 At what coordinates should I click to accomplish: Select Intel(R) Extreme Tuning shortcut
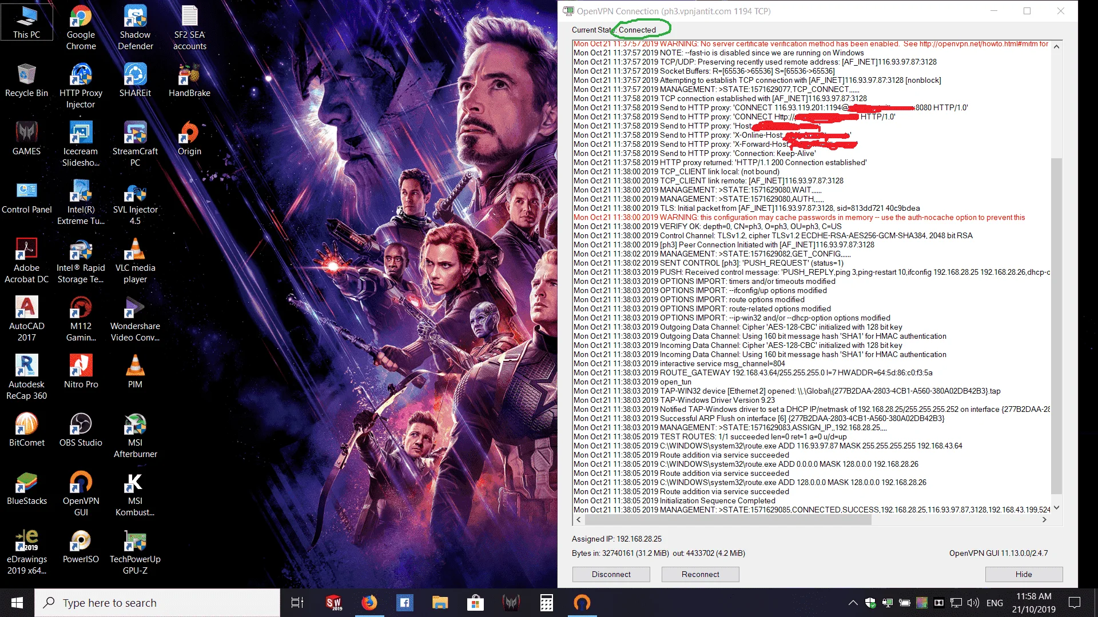click(x=81, y=202)
